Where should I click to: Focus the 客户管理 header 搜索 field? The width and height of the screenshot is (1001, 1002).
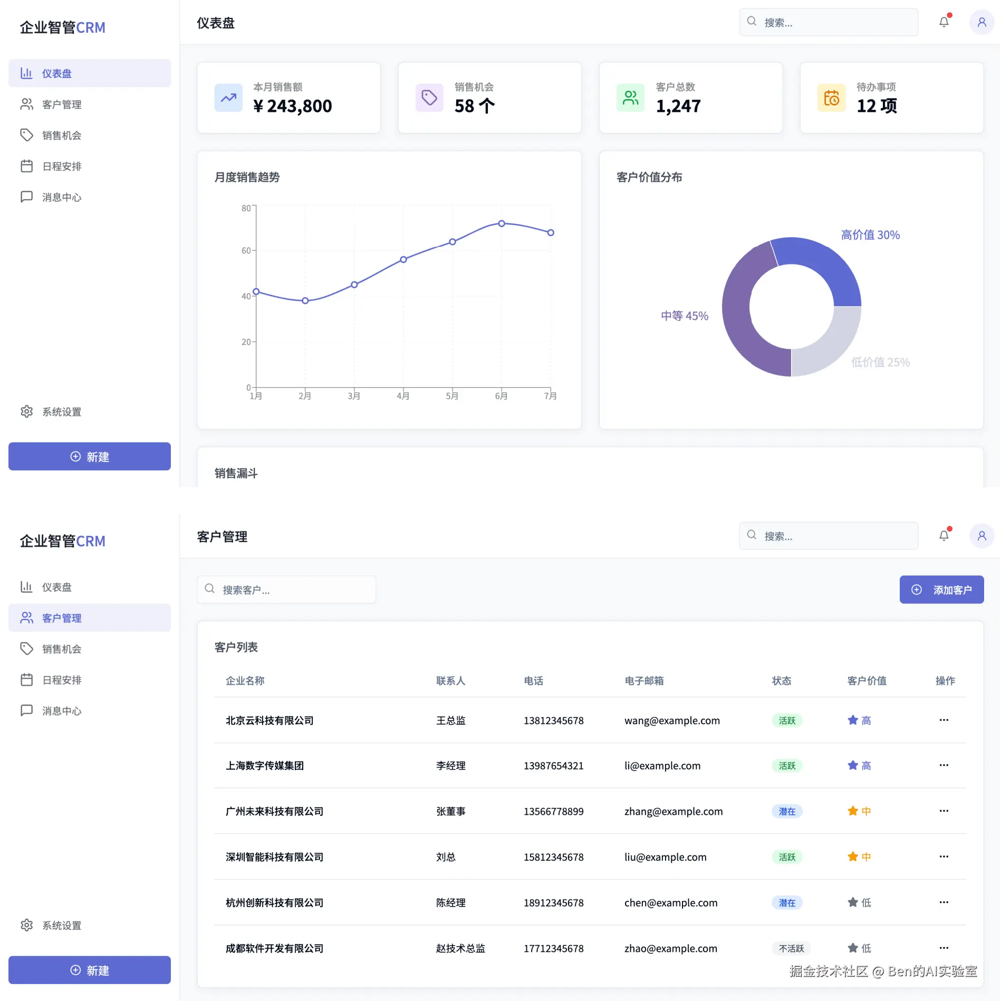[x=829, y=536]
